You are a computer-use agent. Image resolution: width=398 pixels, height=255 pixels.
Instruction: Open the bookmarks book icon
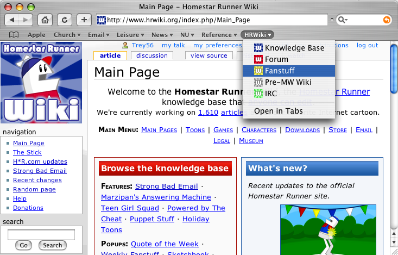[12, 35]
